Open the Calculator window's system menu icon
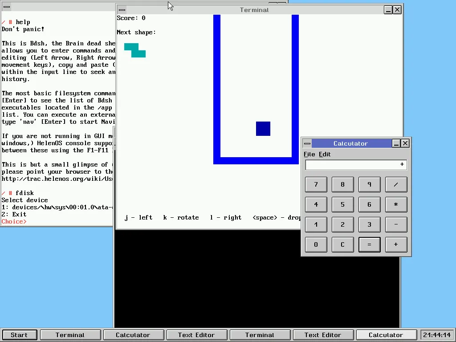This screenshot has width=456, height=342. point(307,143)
